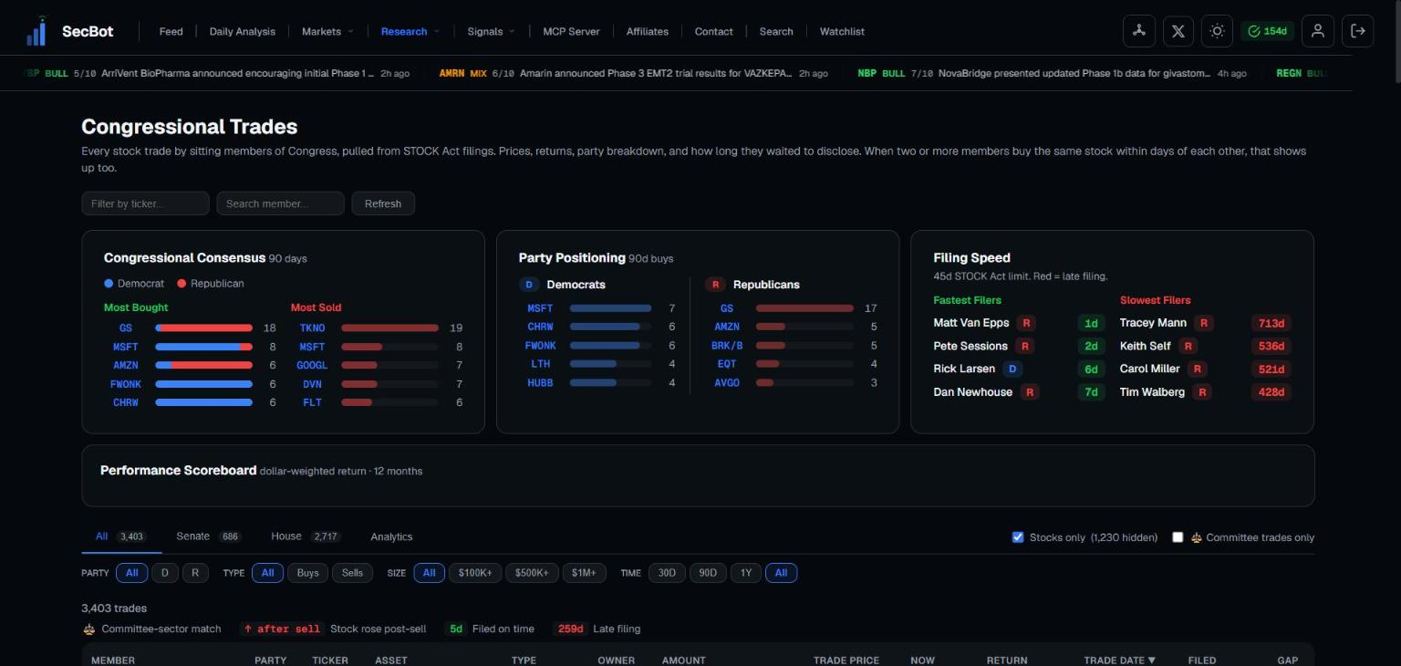Select the $1M+ size filter
The width and height of the screenshot is (1401, 666).
[584, 573]
